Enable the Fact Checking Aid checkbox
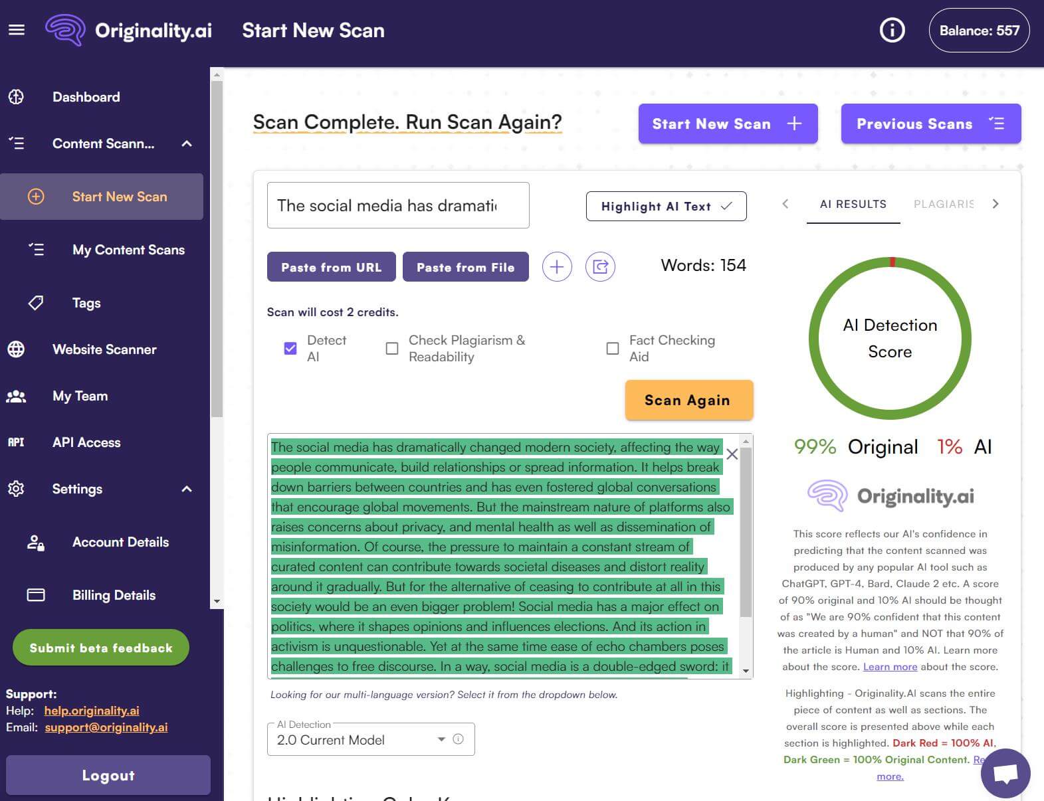Viewport: 1044px width, 801px height. pyautogui.click(x=613, y=348)
